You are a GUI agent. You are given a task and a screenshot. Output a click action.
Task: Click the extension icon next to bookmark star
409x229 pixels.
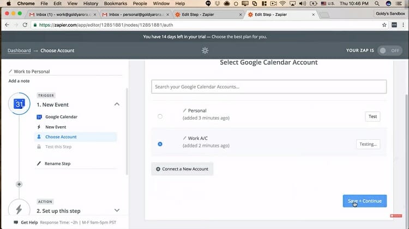click(394, 24)
